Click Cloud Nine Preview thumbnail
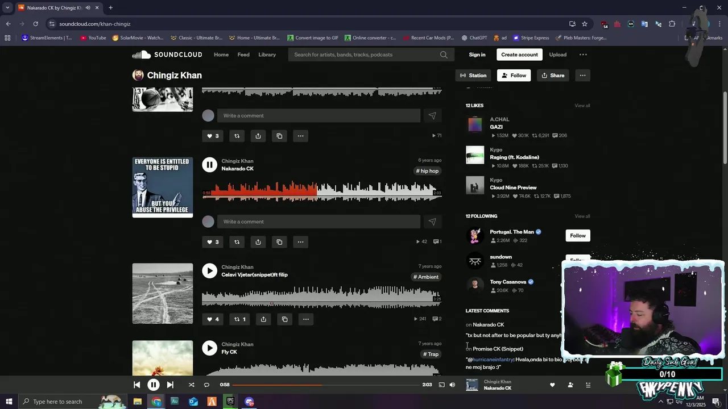Viewport: 728px width, 409px height. (475, 185)
